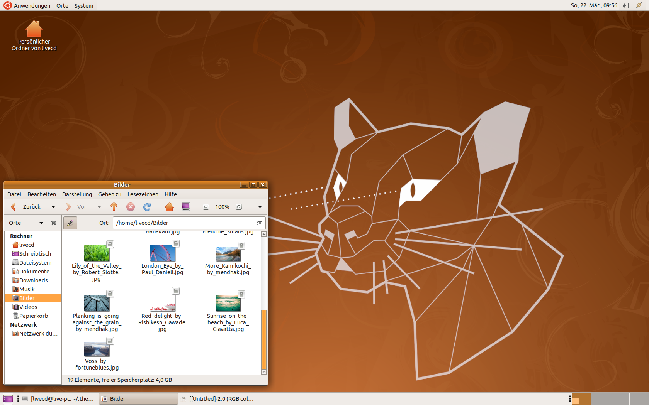Viewport: 649px width, 405px height.
Task: Click the file list vertical scrollbar handle
Action: click(264, 339)
